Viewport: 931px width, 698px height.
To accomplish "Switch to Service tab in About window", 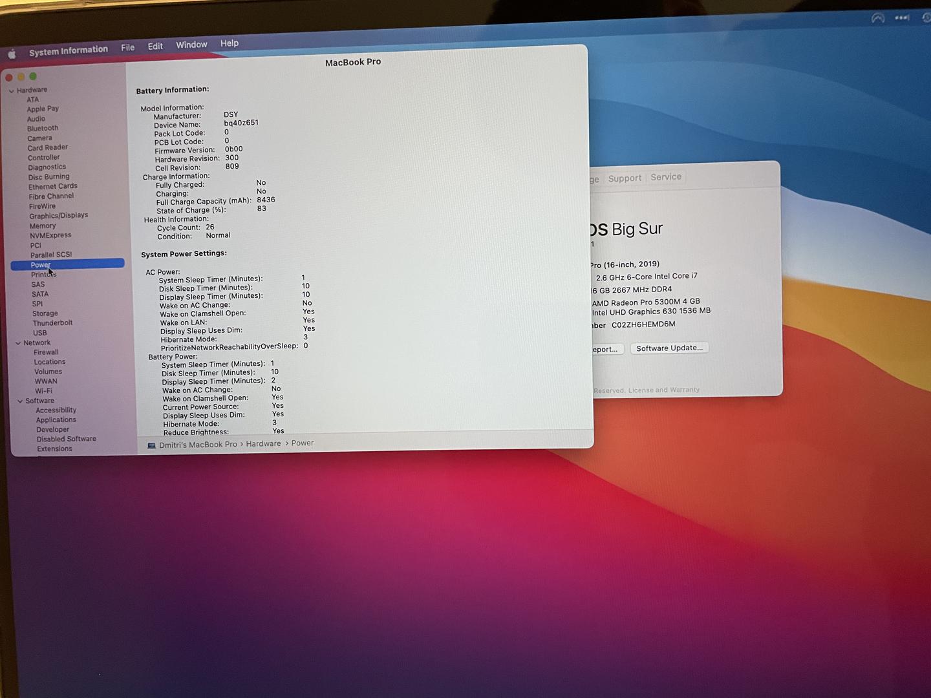I will tap(666, 177).
